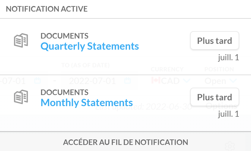Viewport: 251px width, 151px height.
Task: Open calendar picker next to 2022-07-01 date
Action: point(128,81)
